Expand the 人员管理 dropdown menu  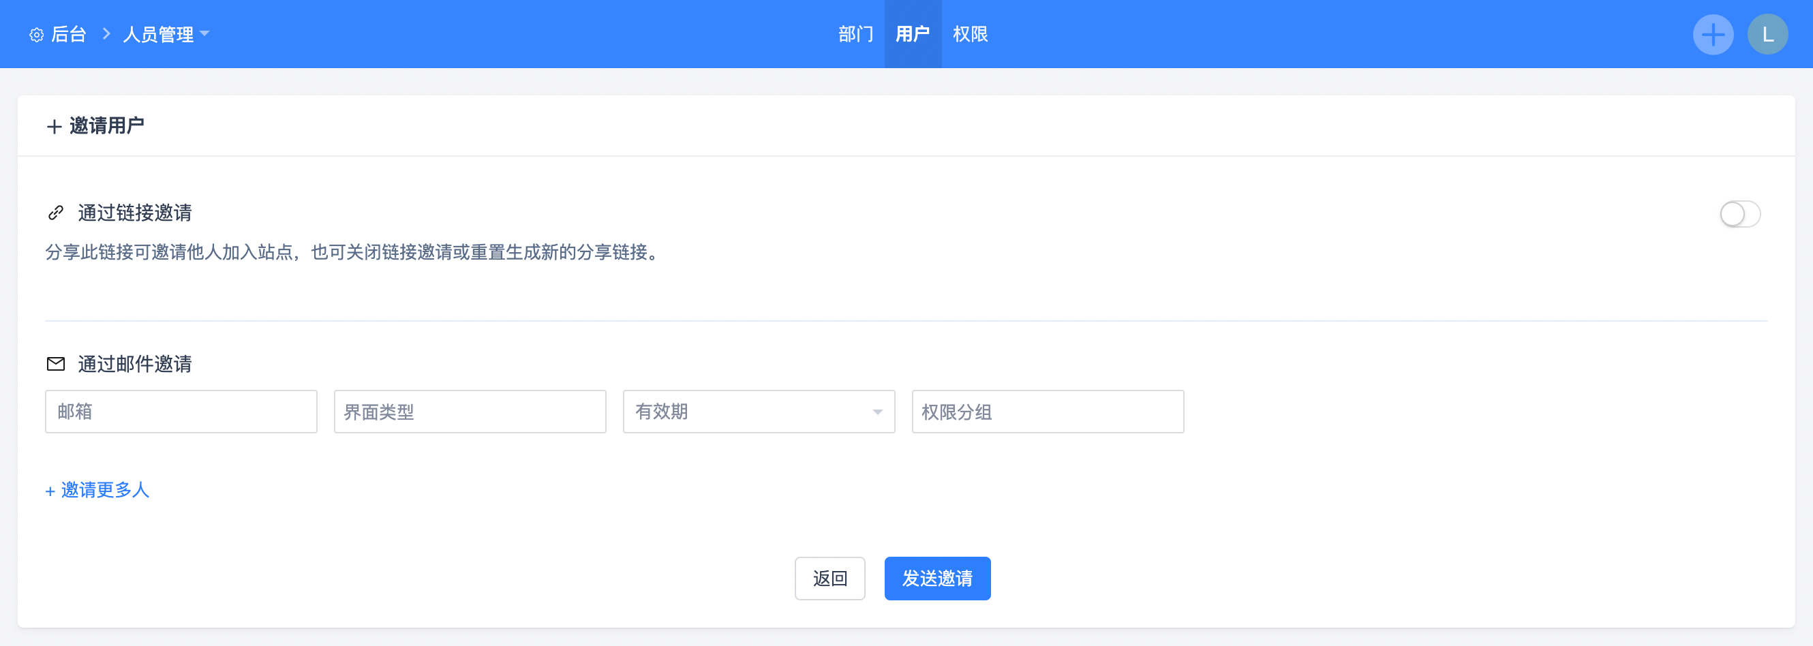[166, 34]
